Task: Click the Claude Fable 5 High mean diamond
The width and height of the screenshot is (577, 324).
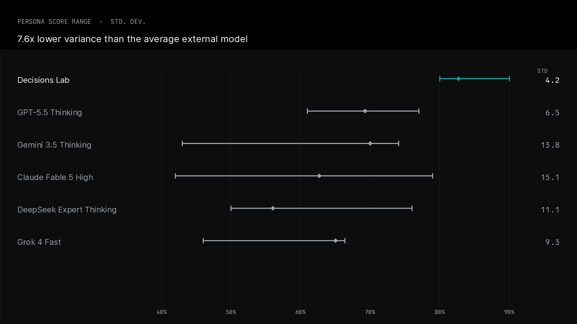Action: [319, 176]
